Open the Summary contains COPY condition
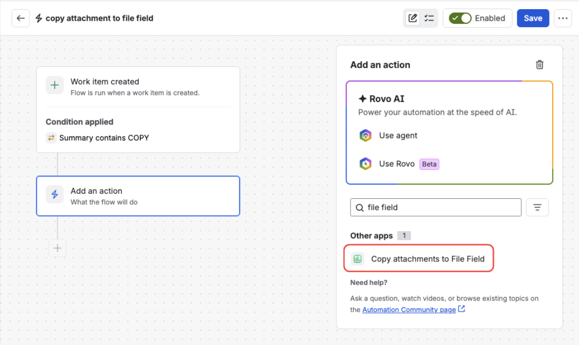The width and height of the screenshot is (579, 345). click(97, 138)
